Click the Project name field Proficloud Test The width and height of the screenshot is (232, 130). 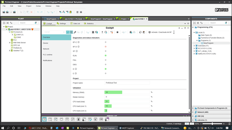[127, 83]
